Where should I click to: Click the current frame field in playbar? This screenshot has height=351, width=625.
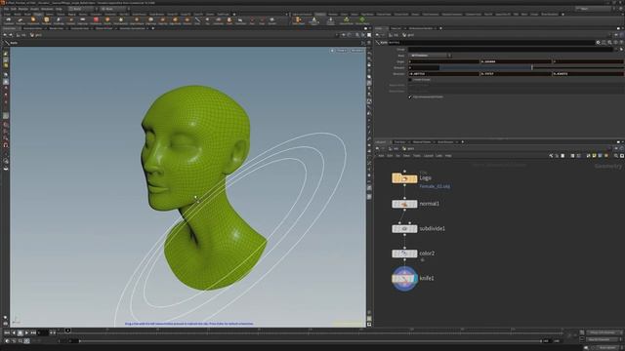pos(43,332)
